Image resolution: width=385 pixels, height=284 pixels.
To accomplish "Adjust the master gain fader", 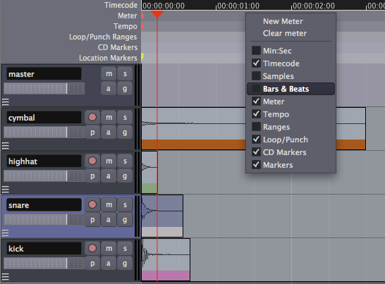I will [x=44, y=88].
